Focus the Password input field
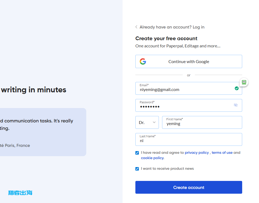The image size is (259, 203). pos(189,105)
